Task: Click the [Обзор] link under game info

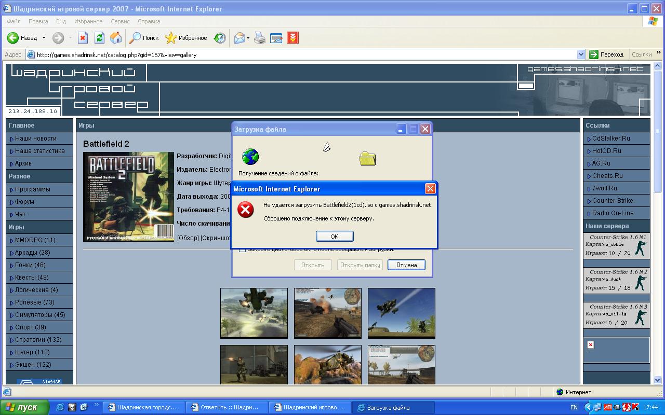Action: click(x=188, y=238)
